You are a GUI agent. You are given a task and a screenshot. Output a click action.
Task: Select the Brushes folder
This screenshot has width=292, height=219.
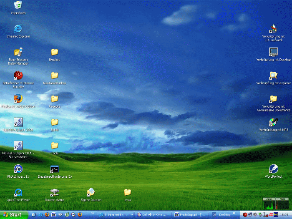click(55, 52)
